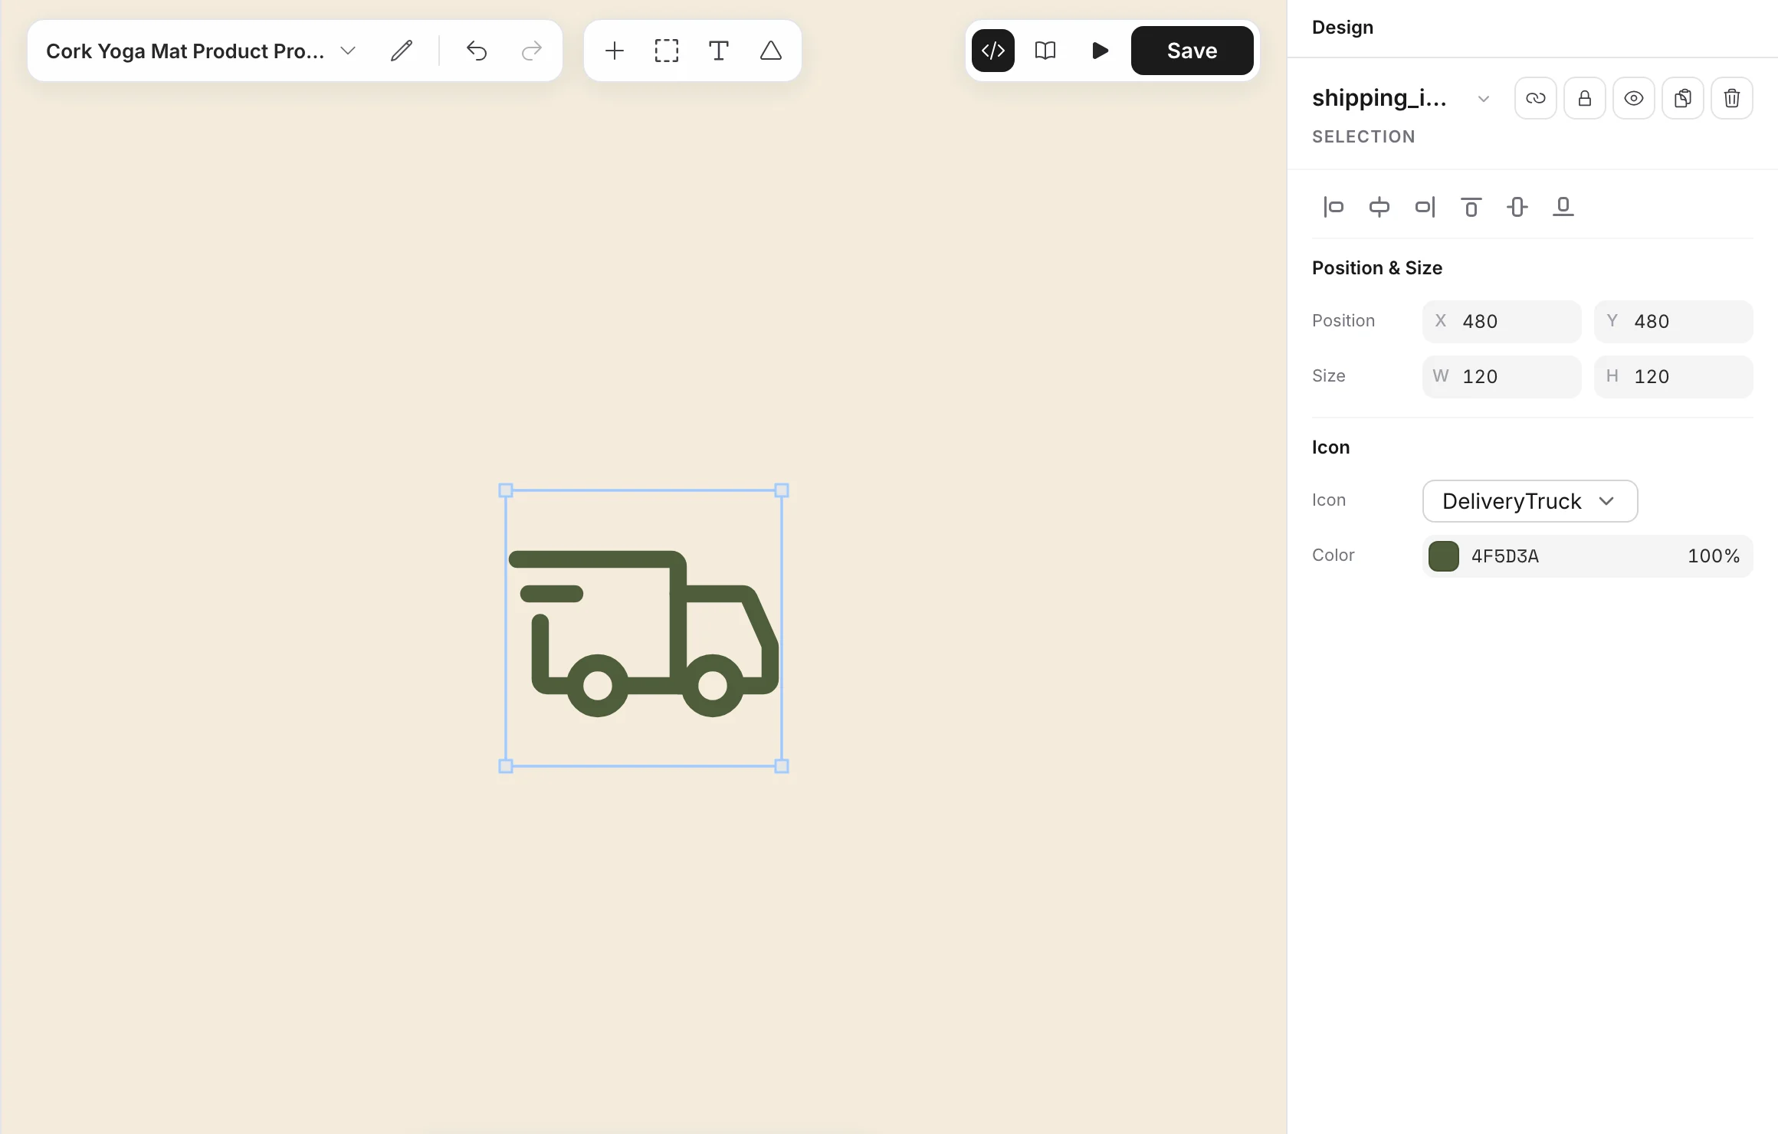Align selection to bottom edge
This screenshot has width=1778, height=1134.
1563,207
